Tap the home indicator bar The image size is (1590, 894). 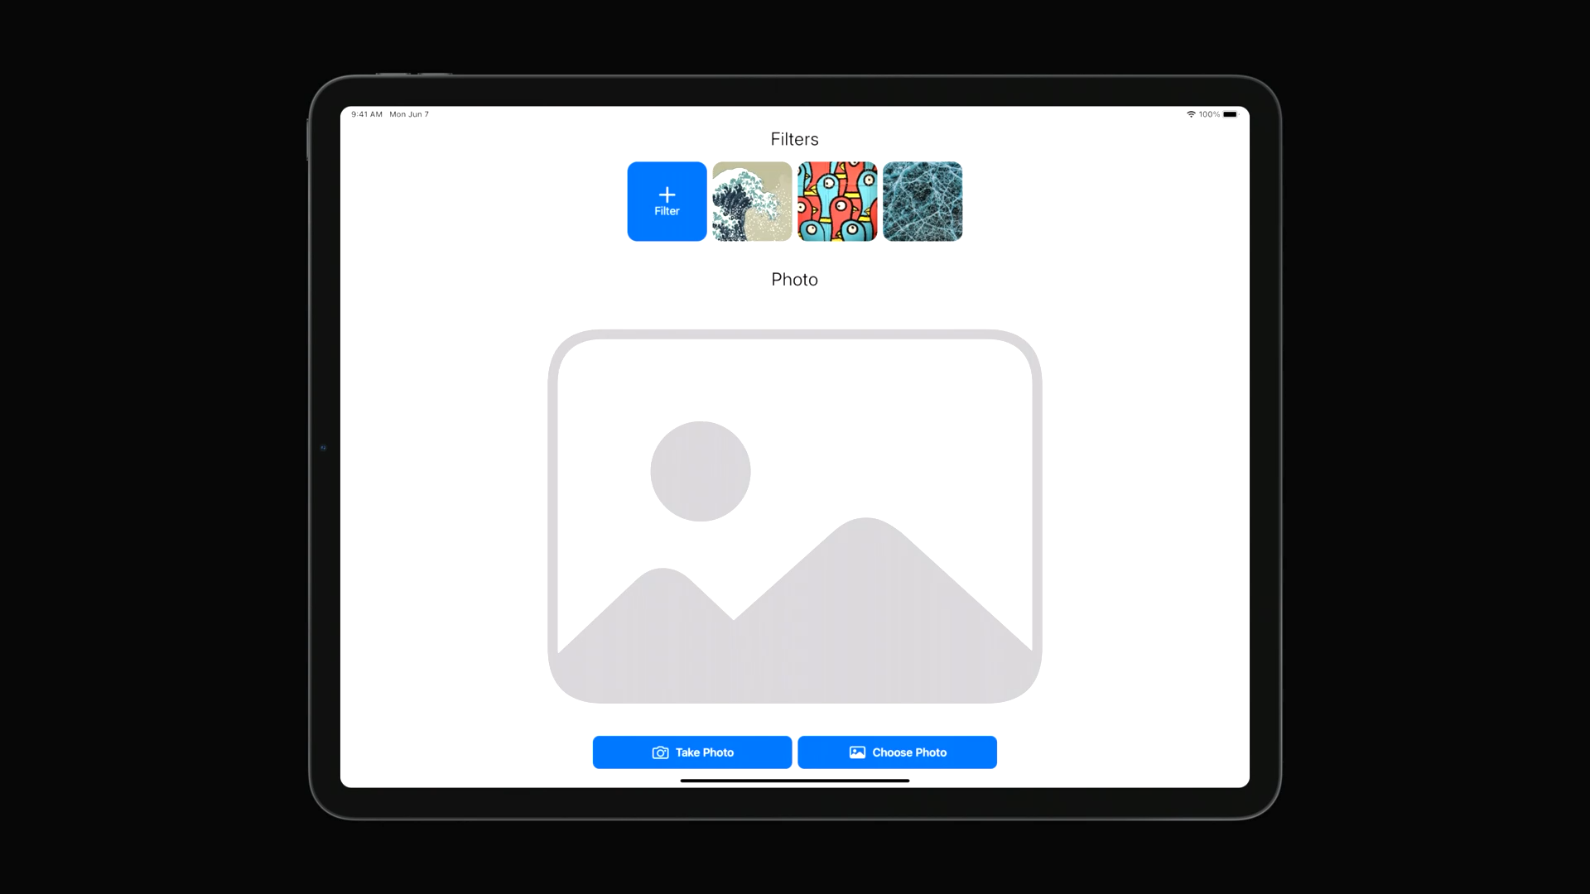click(795, 781)
